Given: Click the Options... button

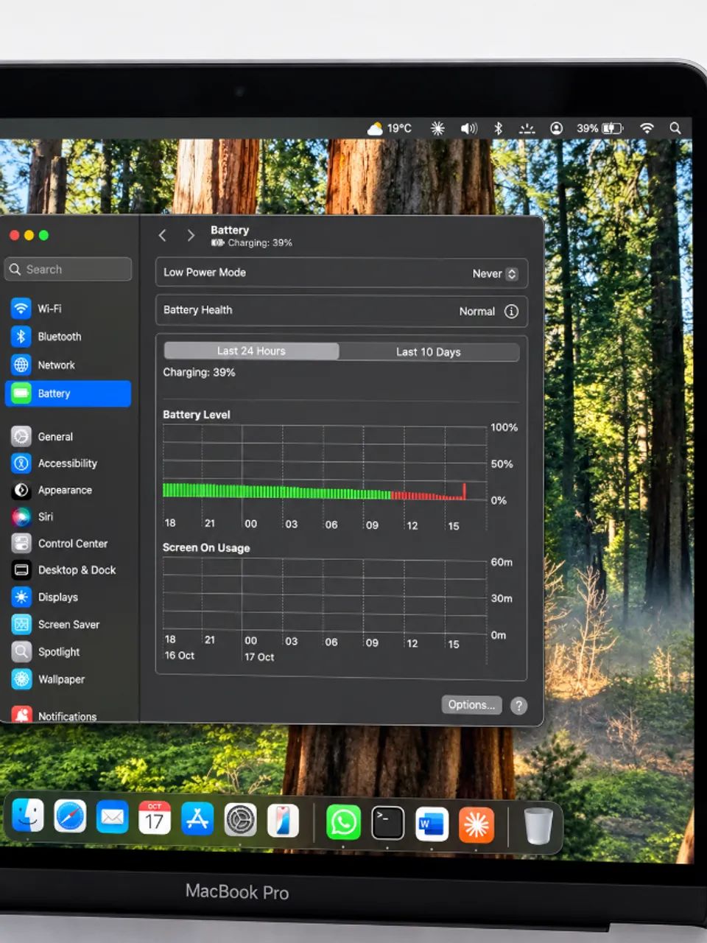Looking at the screenshot, I should 471,704.
